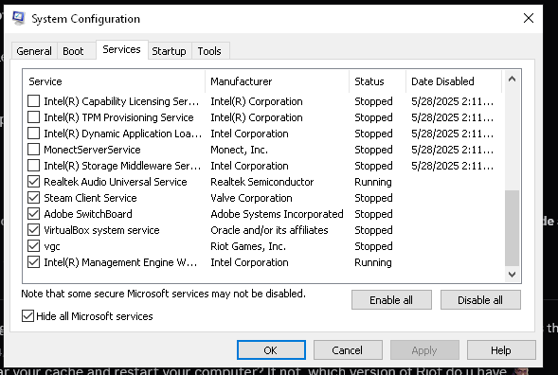This screenshot has height=375, width=558.
Task: Close the System Configuration window
Action: (x=529, y=18)
